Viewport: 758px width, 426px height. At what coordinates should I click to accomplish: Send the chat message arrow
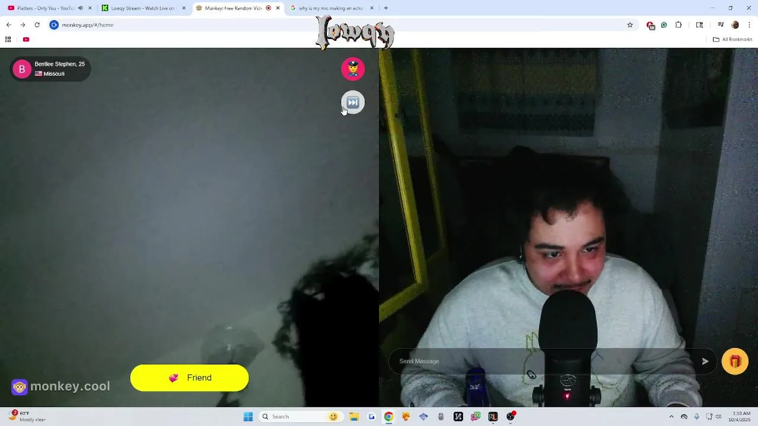pos(705,362)
